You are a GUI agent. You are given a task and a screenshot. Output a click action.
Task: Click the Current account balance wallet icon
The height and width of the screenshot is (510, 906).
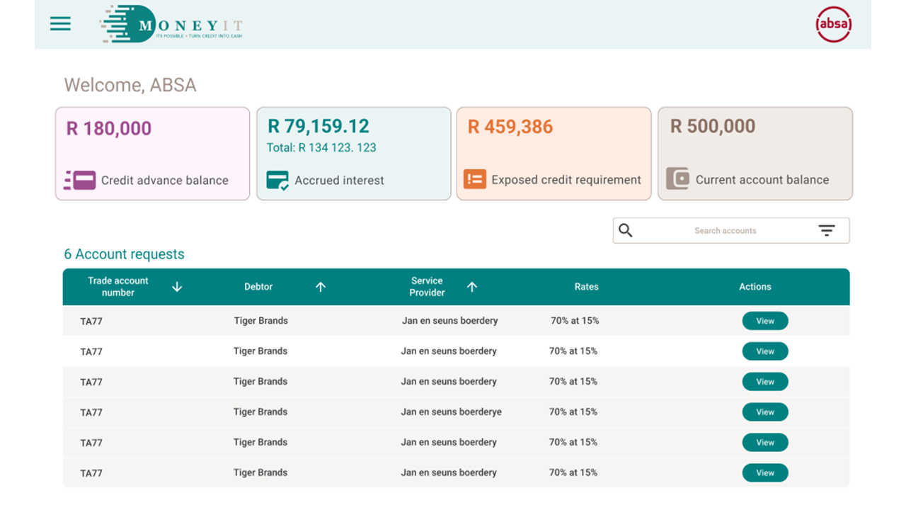coord(678,179)
